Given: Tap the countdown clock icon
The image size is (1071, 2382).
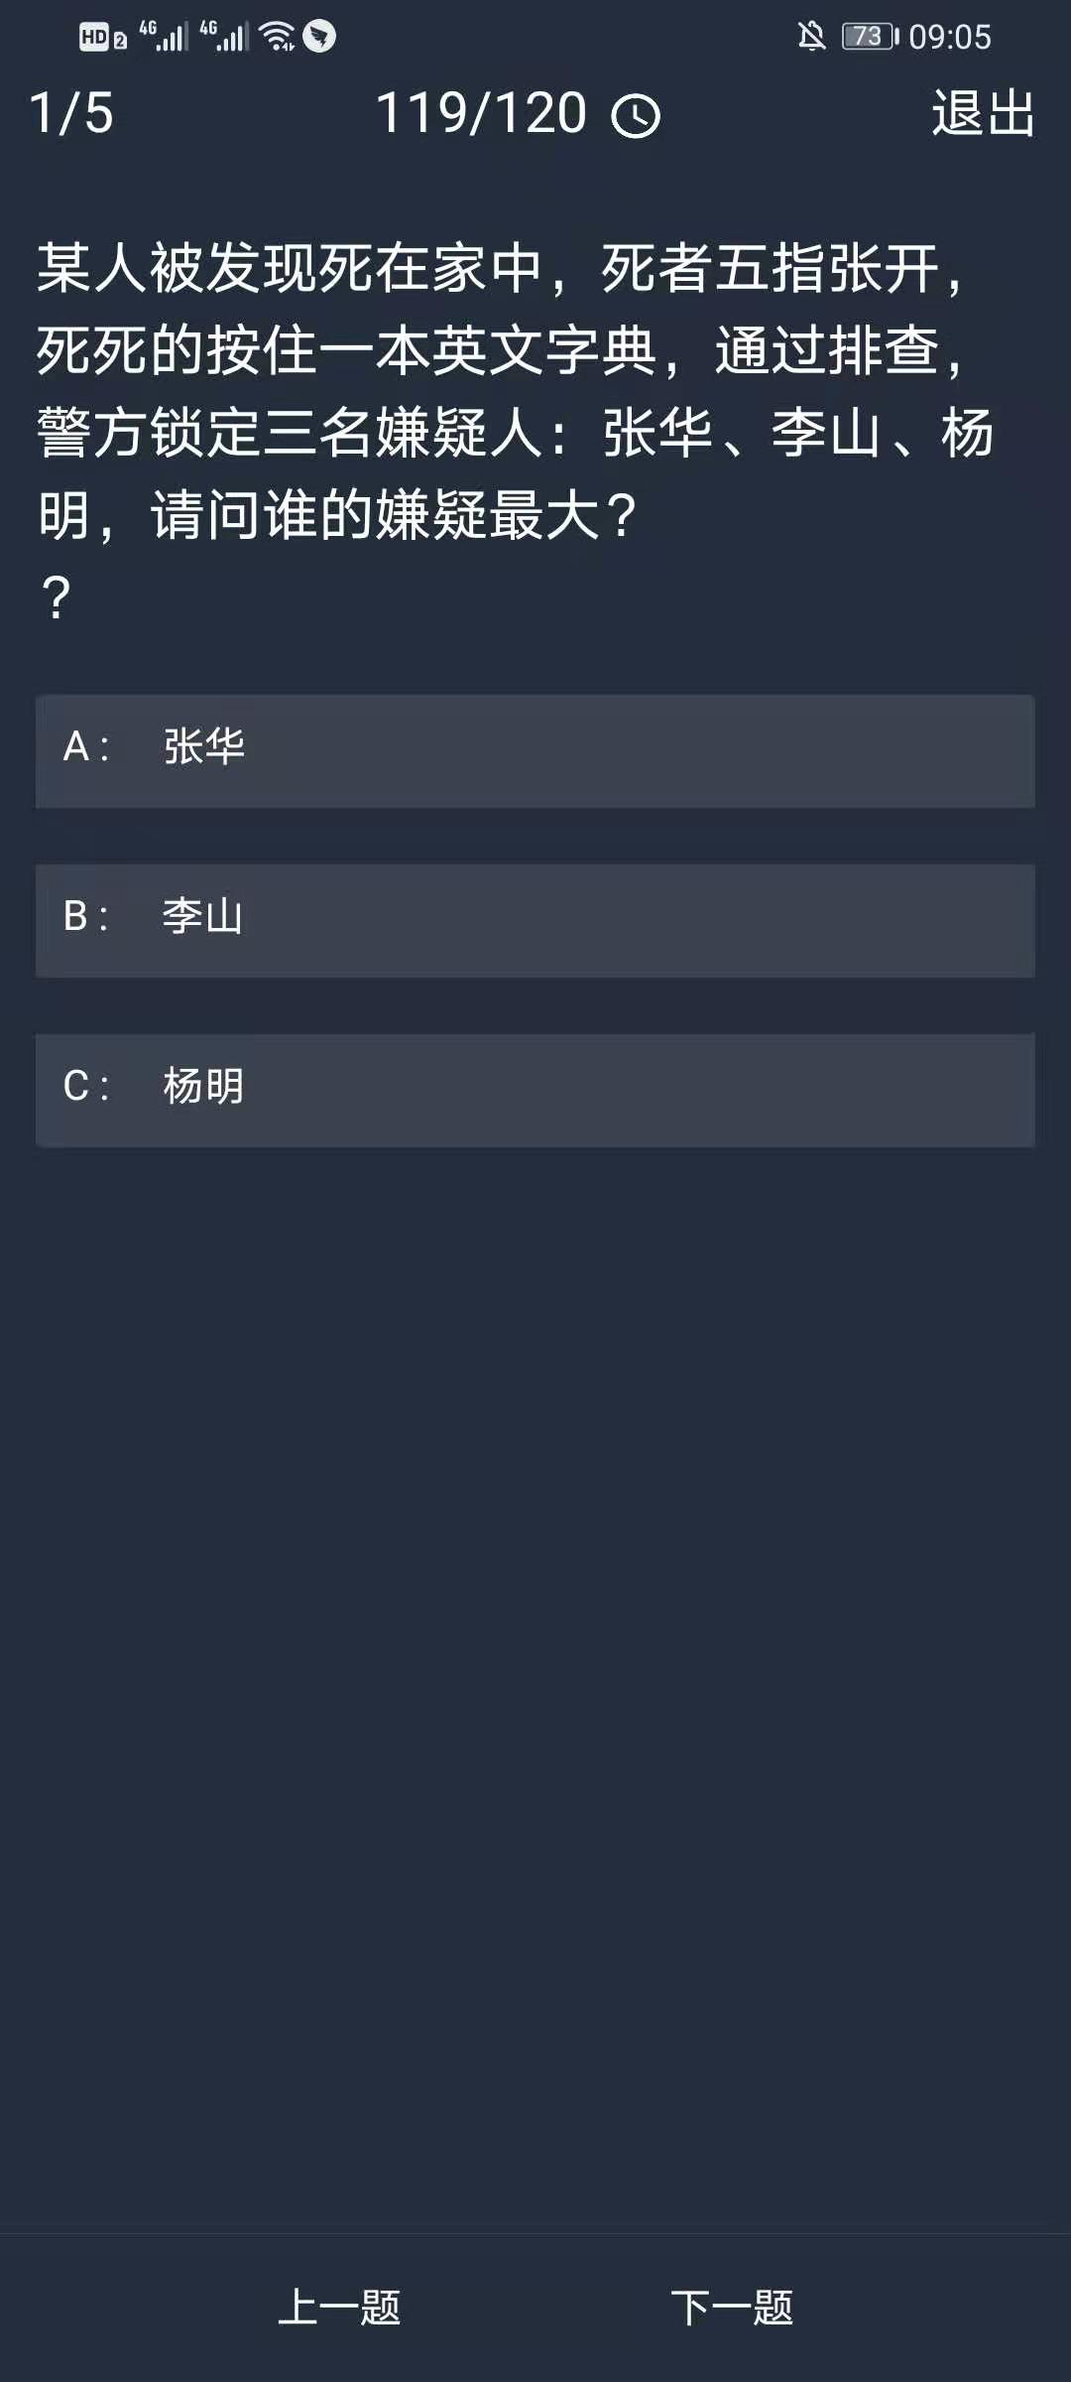Looking at the screenshot, I should point(636,116).
